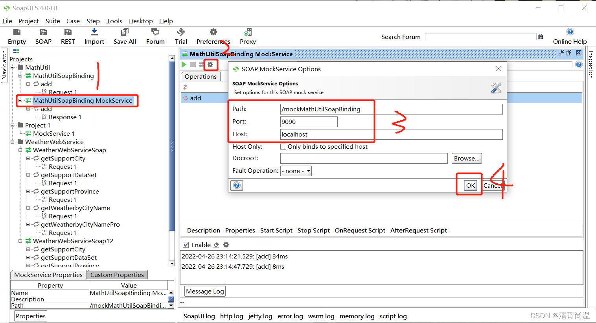Switch to the Custom Properties tab
Viewport: 596px width, 323px height.
pos(117,275)
